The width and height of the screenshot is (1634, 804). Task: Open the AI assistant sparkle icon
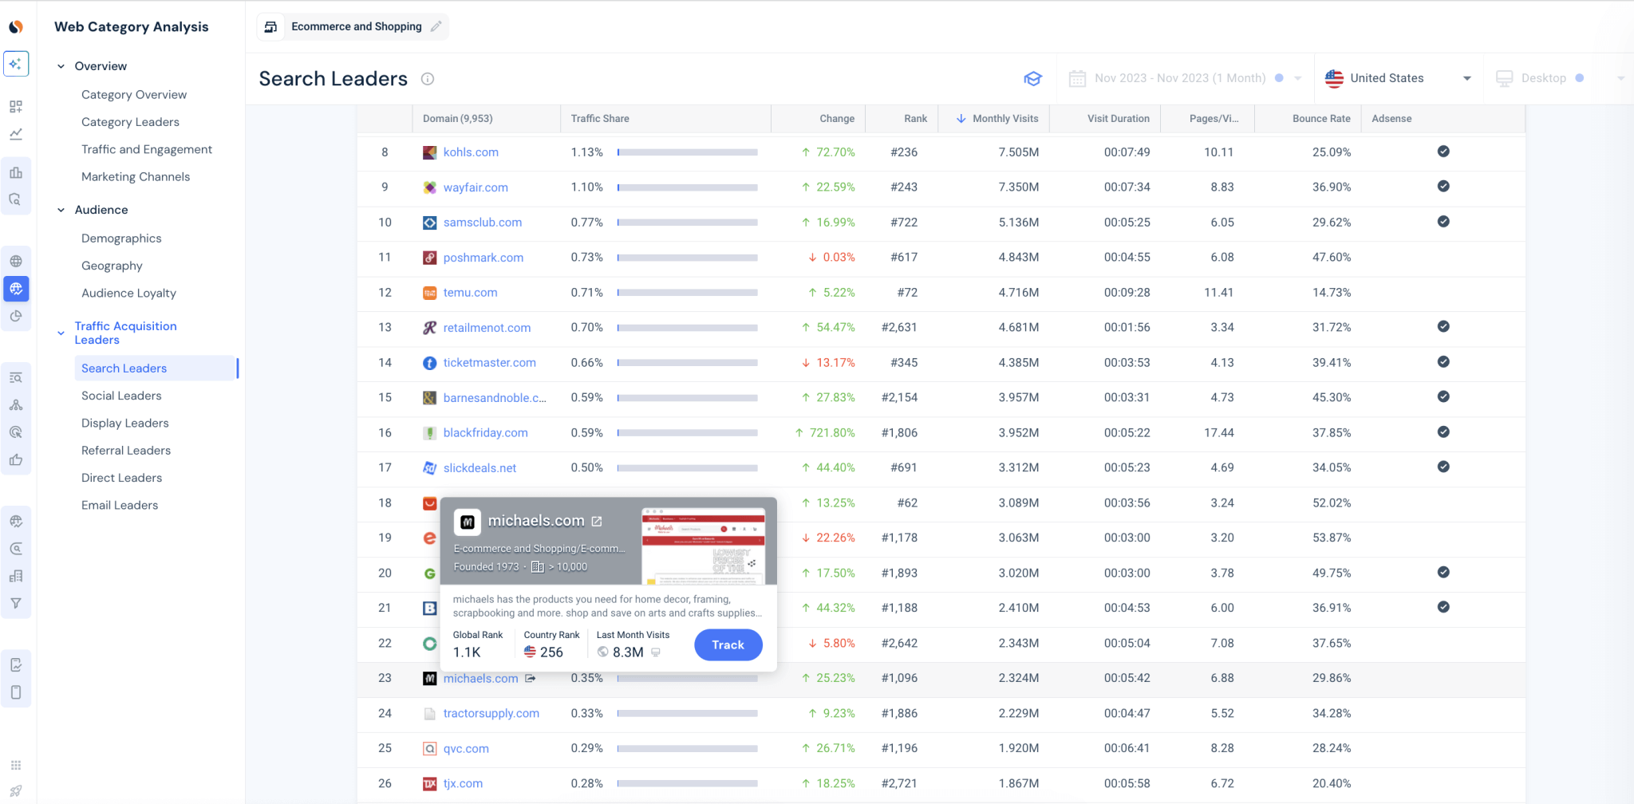[16, 63]
